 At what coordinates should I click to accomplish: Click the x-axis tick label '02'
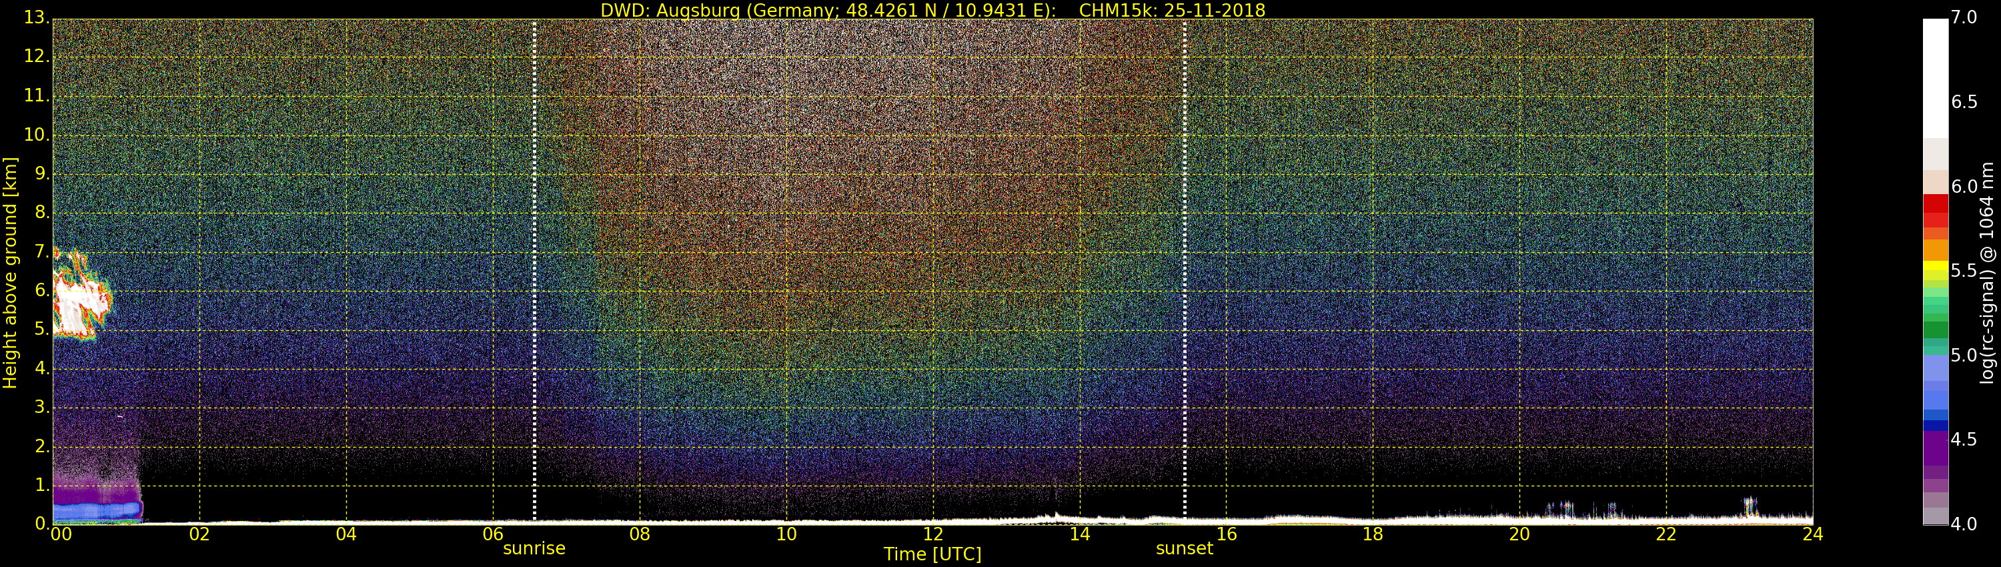199,534
